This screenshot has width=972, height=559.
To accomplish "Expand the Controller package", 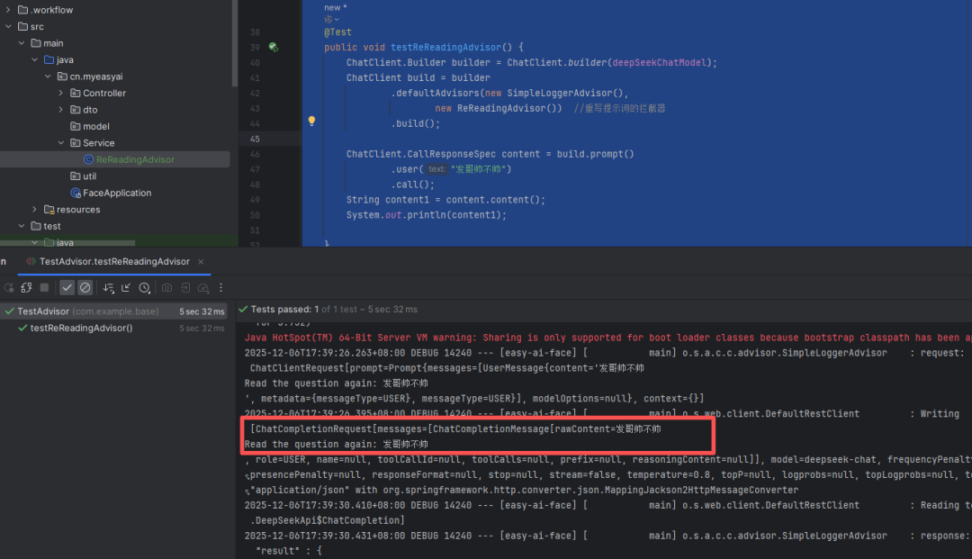I will click(61, 94).
